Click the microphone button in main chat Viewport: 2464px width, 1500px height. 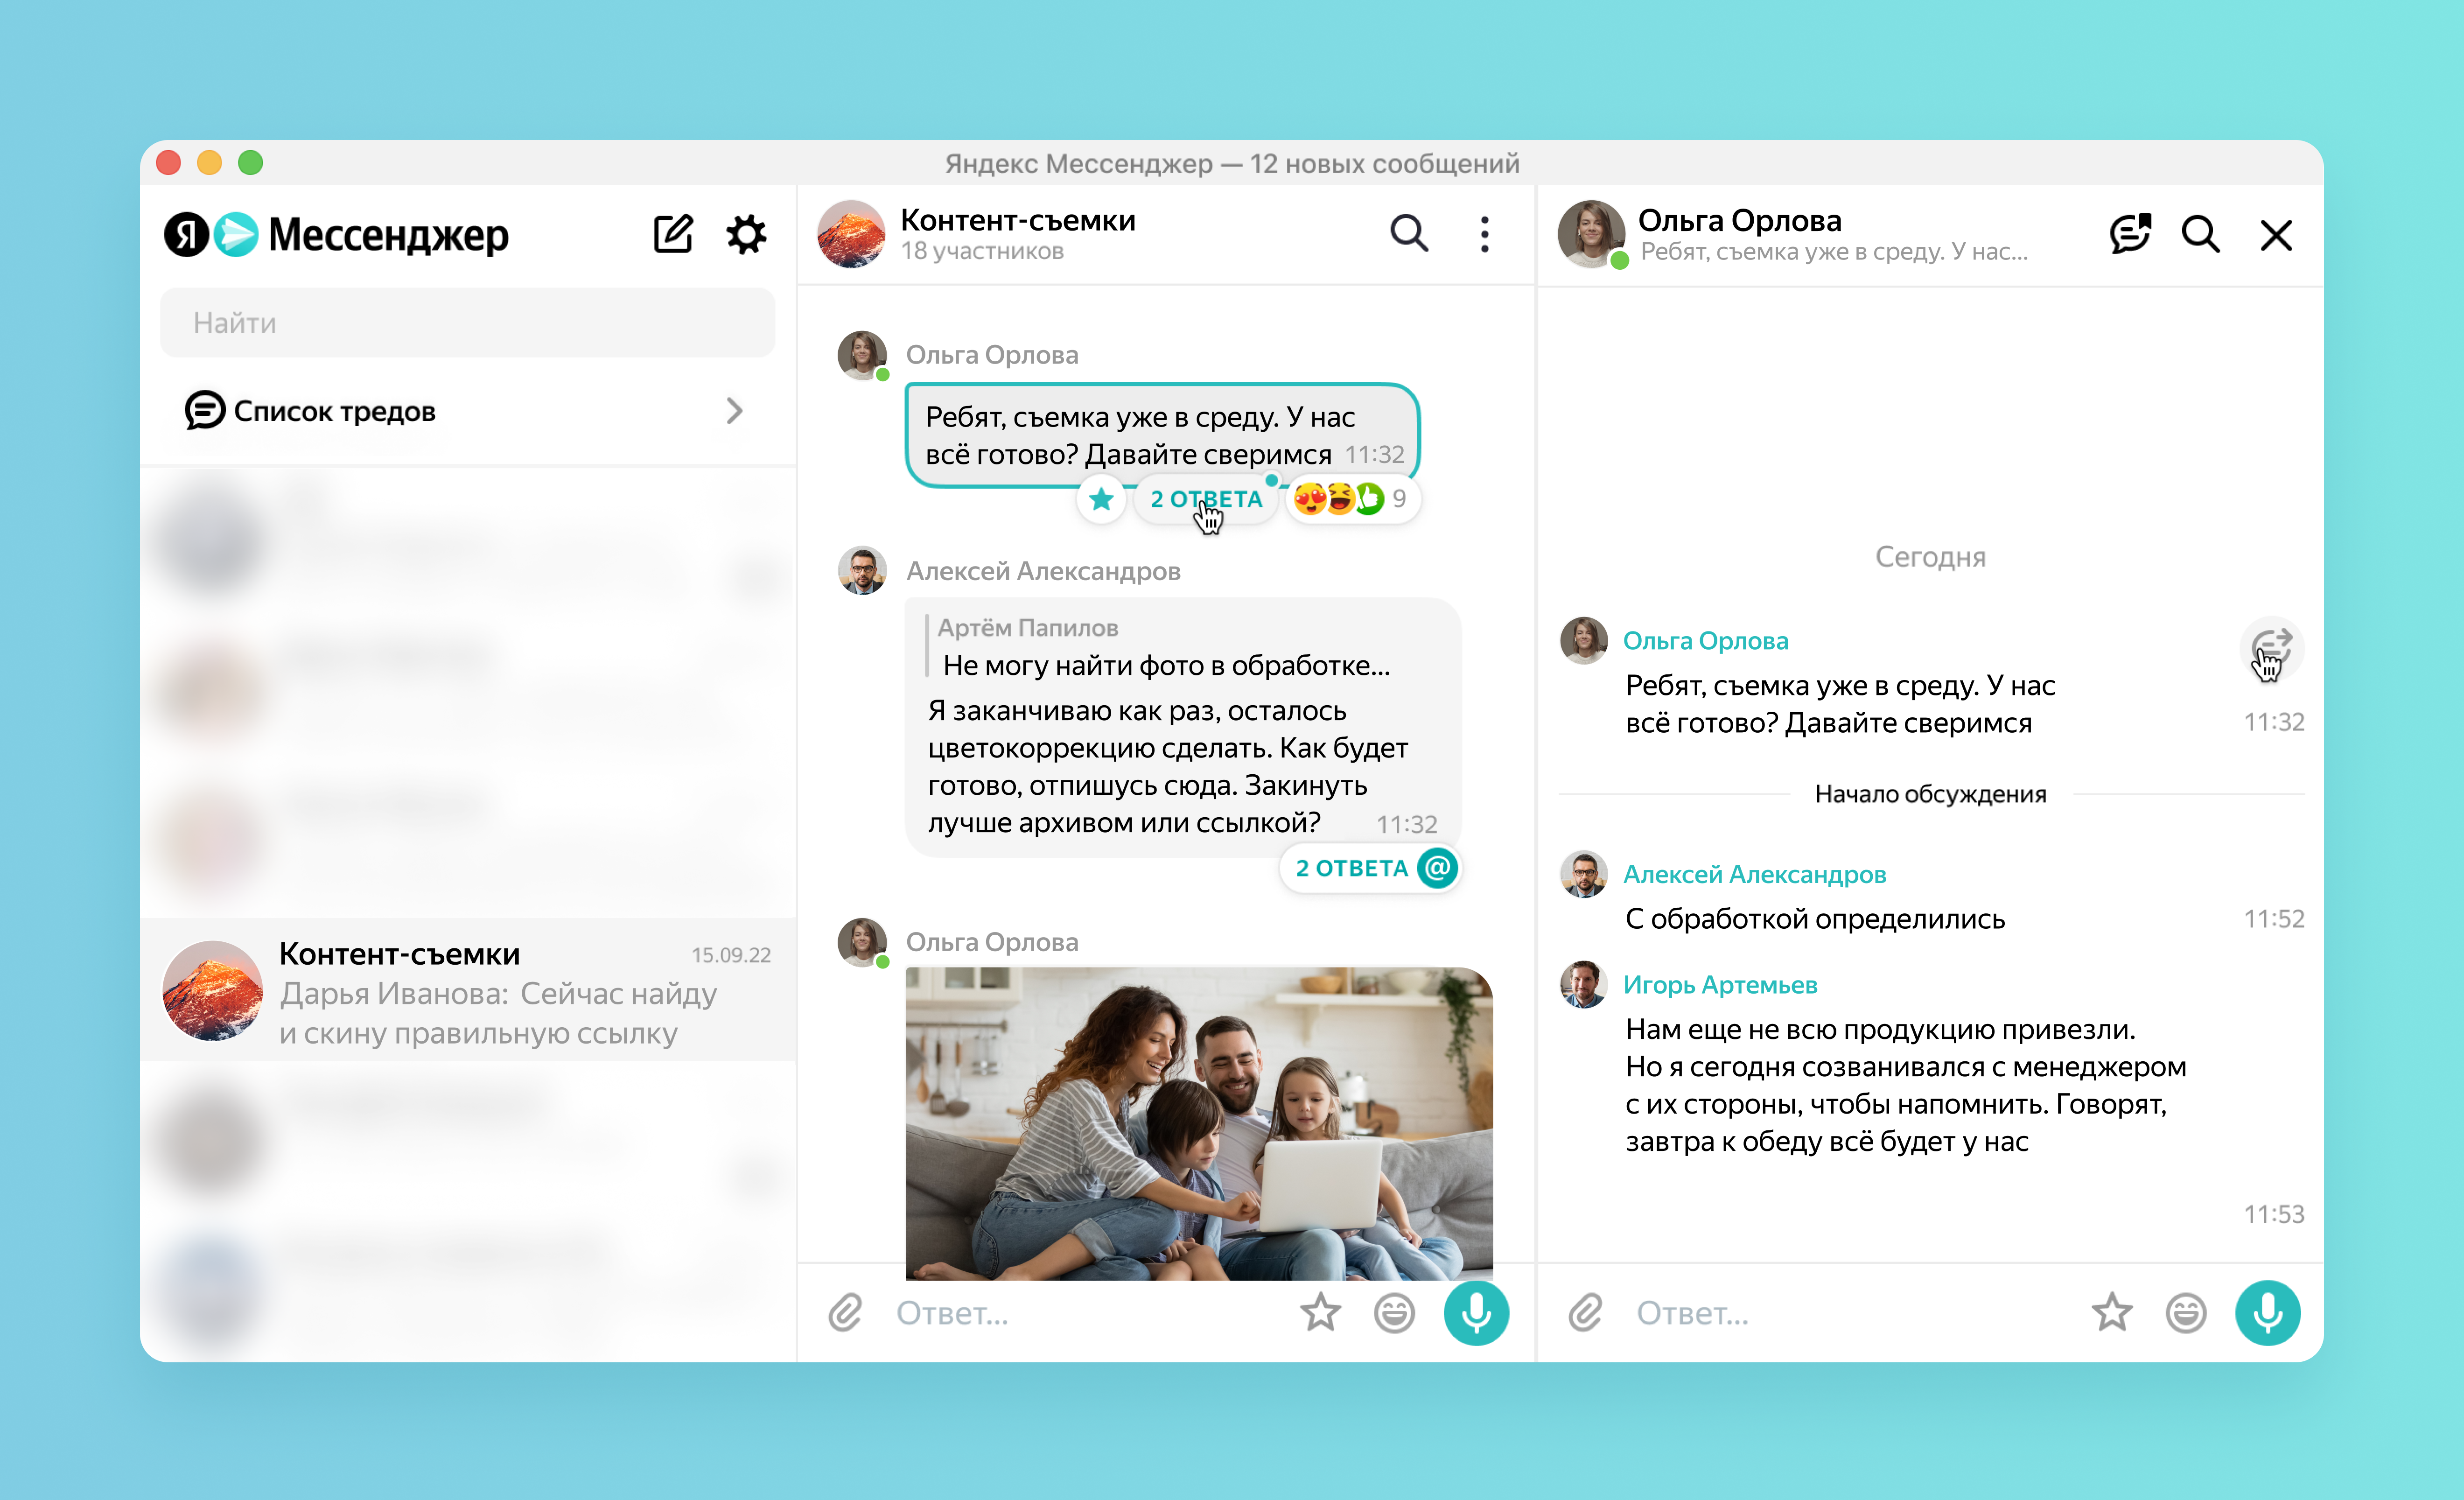click(x=1476, y=1313)
